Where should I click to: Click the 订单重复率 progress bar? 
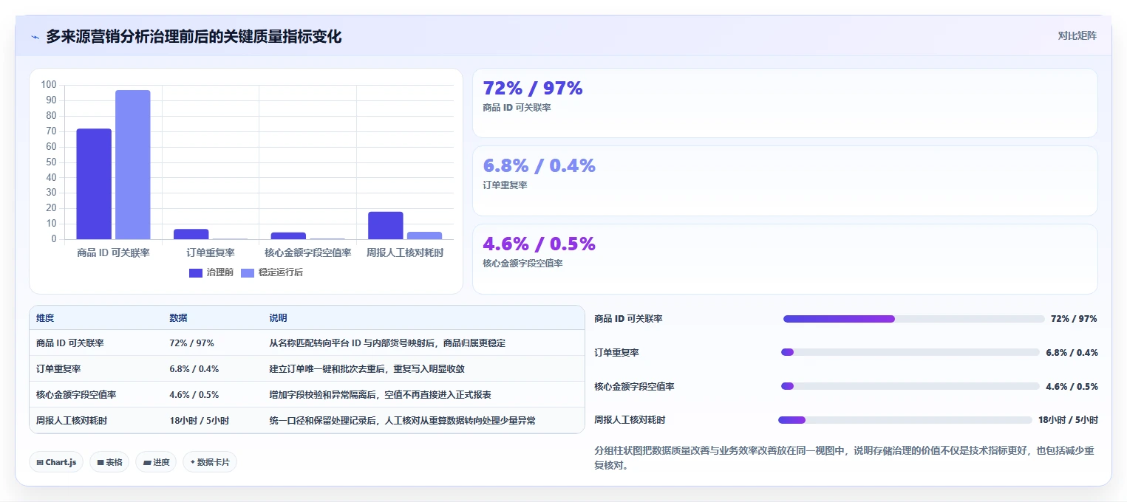point(910,353)
